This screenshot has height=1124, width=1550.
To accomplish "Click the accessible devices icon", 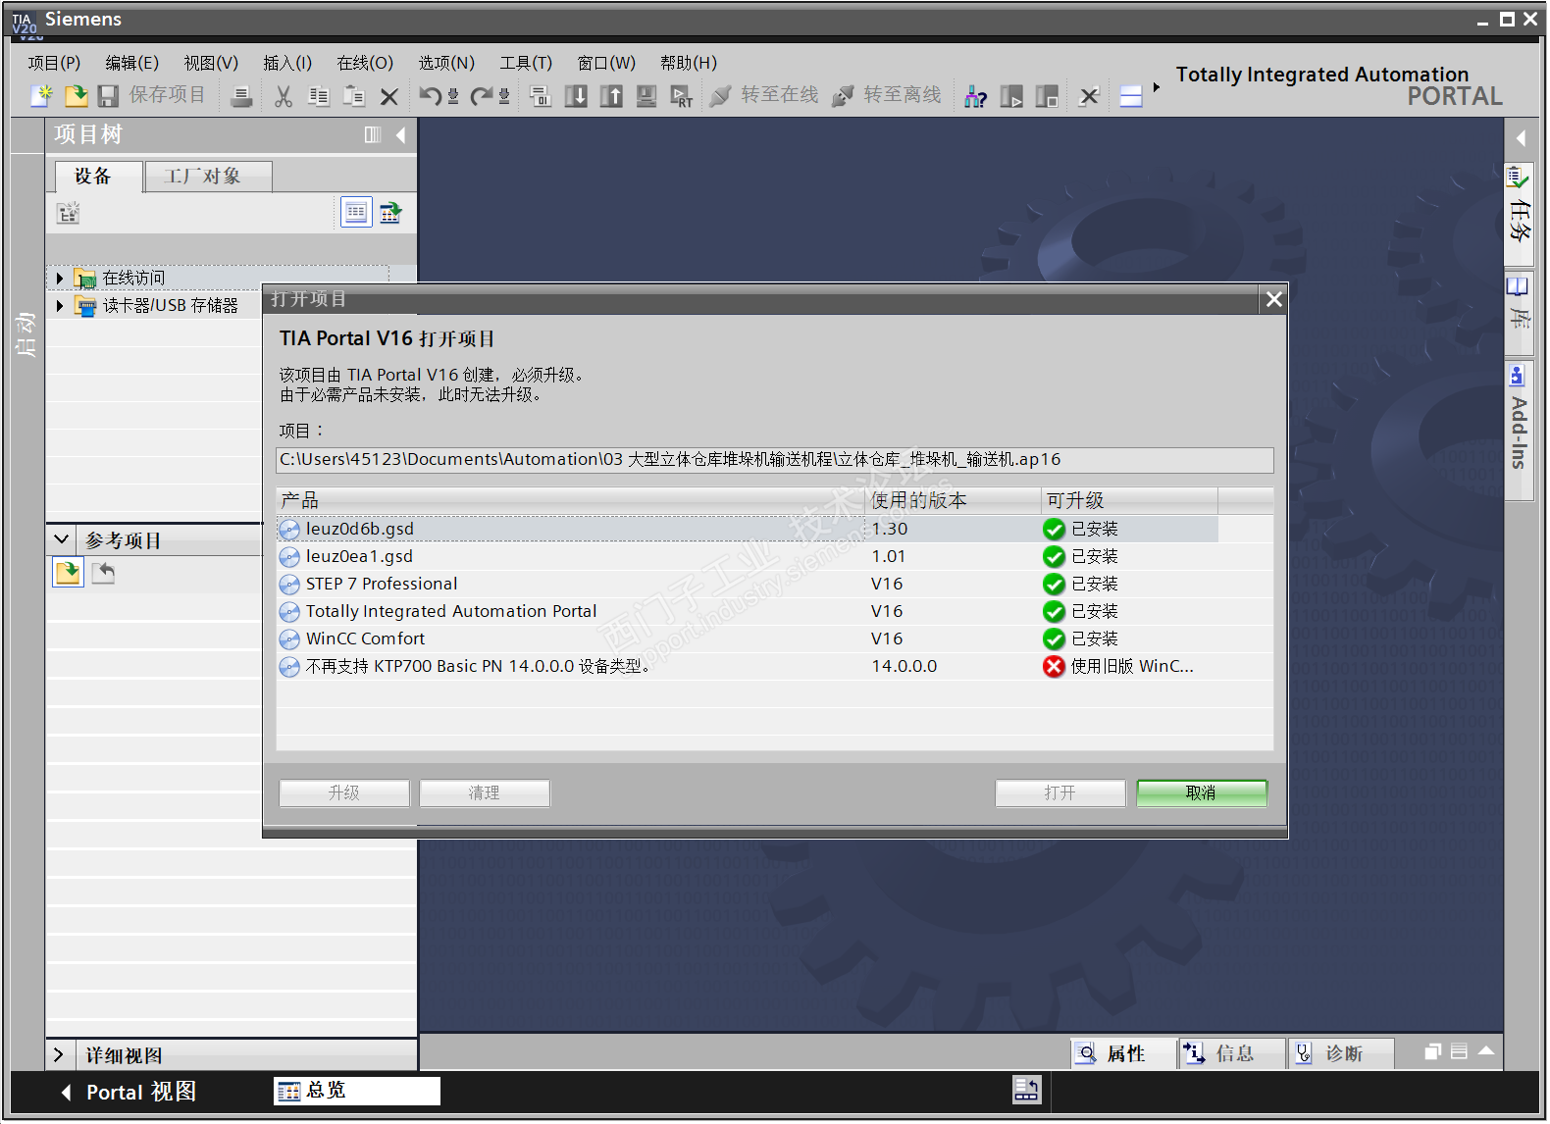I will (975, 96).
